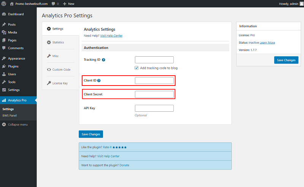Click New in the admin bar
304x187 pixels.
point(71,4)
